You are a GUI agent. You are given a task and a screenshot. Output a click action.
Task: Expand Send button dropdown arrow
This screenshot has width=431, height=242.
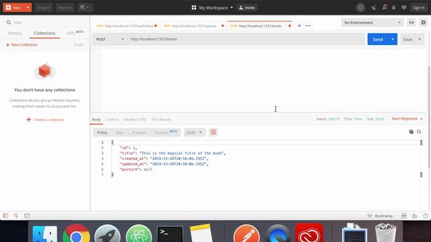pos(393,39)
